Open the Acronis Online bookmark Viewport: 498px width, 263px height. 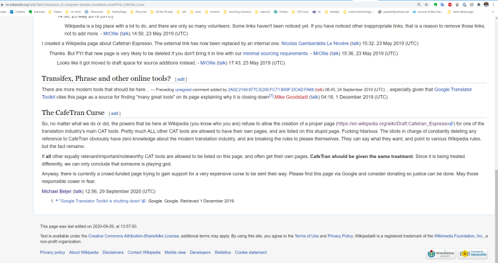click(427, 12)
